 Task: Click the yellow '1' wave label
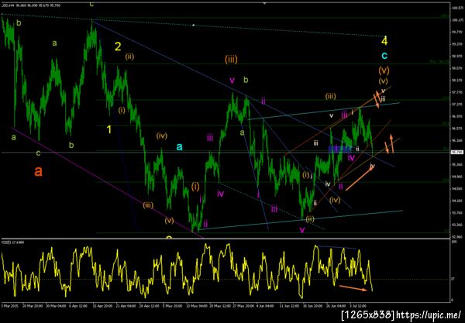pyautogui.click(x=109, y=129)
